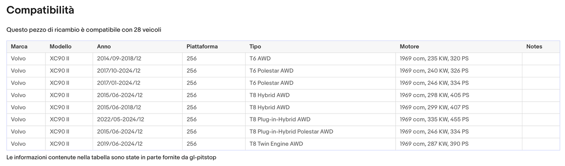Select the T6 AWD type cell
Screen dimensions: 565x166
pyautogui.click(x=260, y=59)
